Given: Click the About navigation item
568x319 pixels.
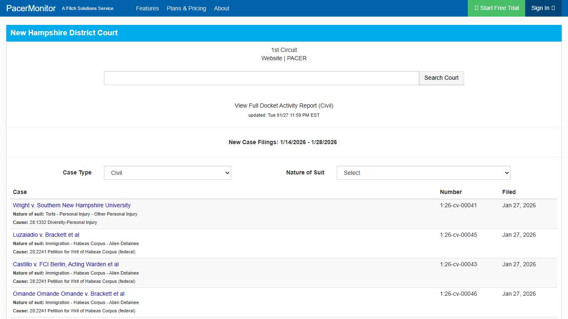Looking at the screenshot, I should pos(222,8).
